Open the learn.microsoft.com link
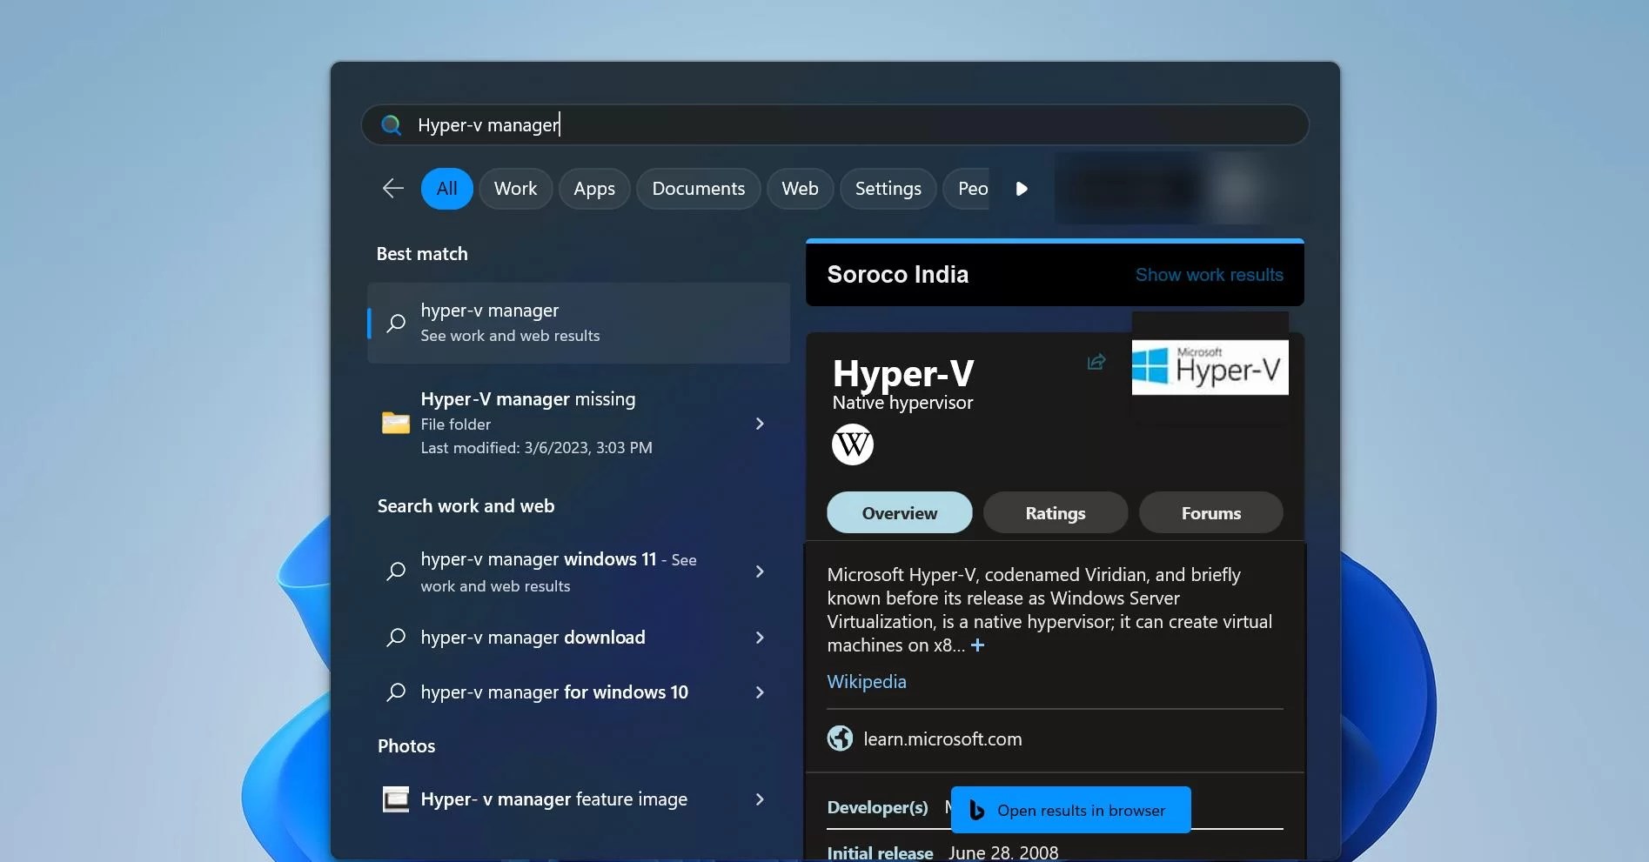1649x862 pixels. pyautogui.click(x=942, y=739)
